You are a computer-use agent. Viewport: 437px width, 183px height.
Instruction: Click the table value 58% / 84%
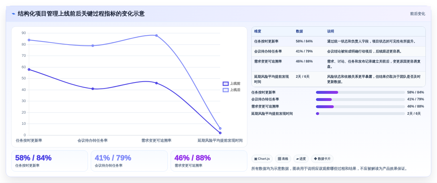point(304,41)
